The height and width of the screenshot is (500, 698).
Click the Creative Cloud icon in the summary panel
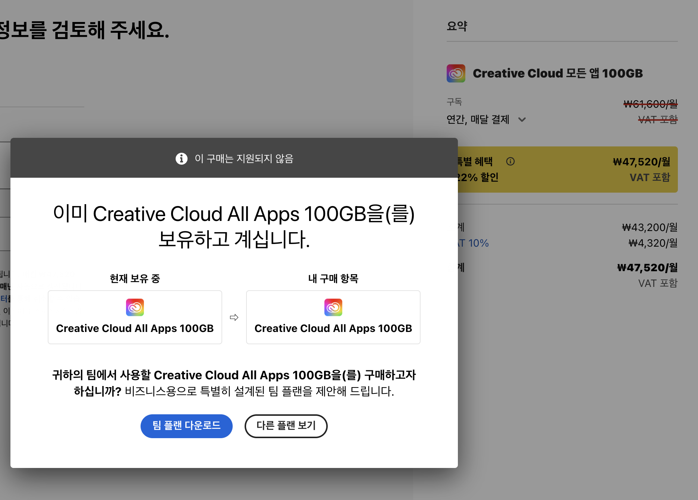click(x=456, y=73)
